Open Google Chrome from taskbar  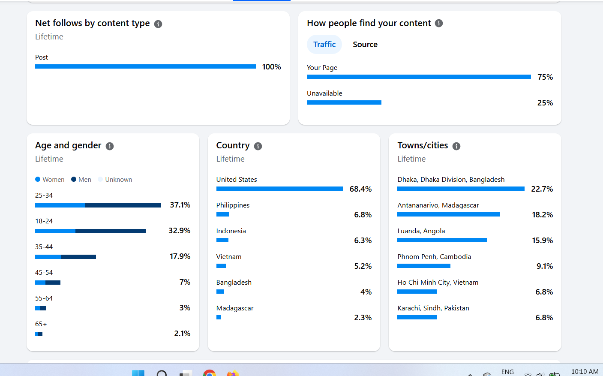[x=210, y=373]
